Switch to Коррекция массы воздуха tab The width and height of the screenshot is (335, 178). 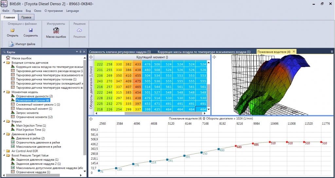[204, 52]
